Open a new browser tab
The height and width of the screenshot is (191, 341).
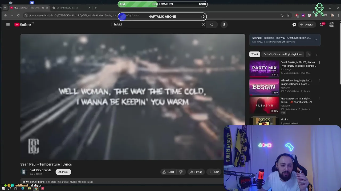point(96,8)
